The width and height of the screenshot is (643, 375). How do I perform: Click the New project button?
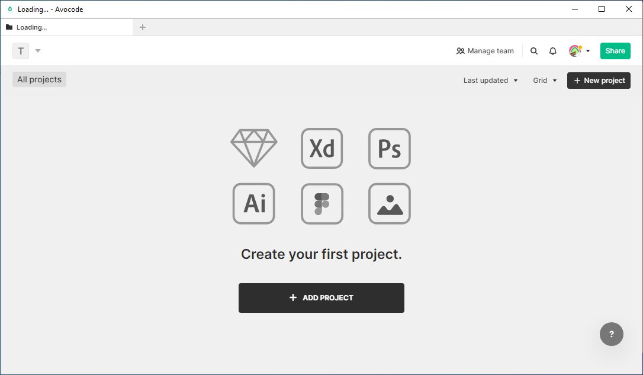pyautogui.click(x=599, y=81)
